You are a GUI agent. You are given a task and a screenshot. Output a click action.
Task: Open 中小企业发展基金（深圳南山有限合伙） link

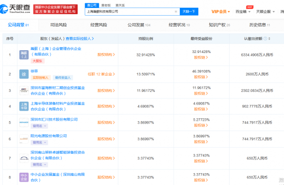coord(58,177)
